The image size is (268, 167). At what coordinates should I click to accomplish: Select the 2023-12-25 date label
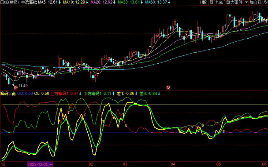pyautogui.click(x=40, y=164)
